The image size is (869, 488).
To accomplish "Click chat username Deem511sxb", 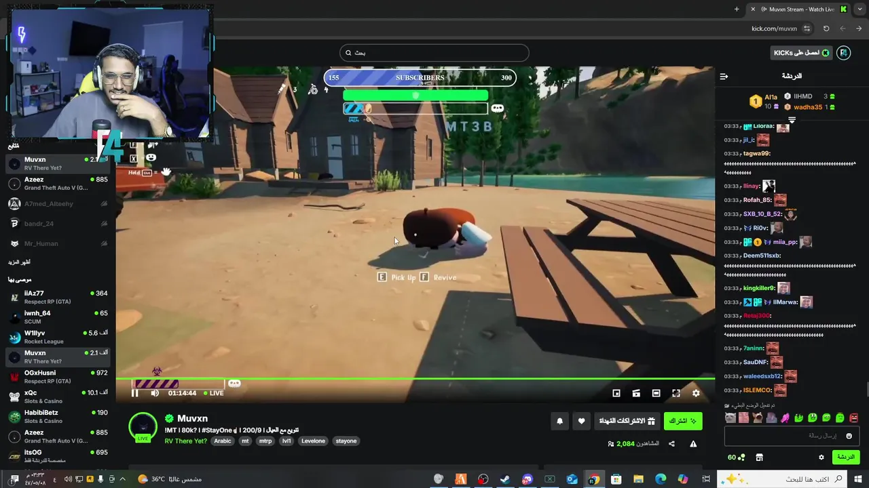I will pyautogui.click(x=762, y=256).
